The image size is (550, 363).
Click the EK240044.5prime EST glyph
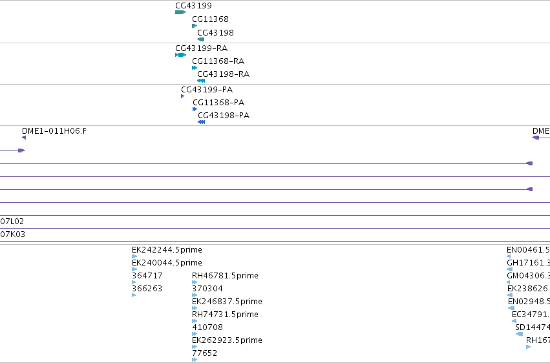coord(134,269)
